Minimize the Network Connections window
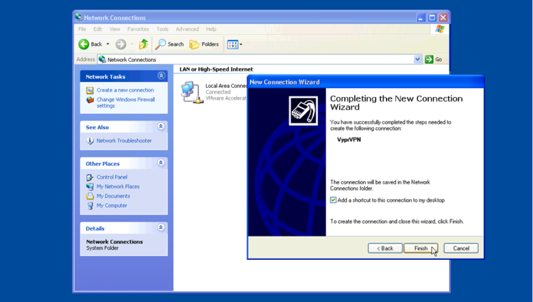 421,17
